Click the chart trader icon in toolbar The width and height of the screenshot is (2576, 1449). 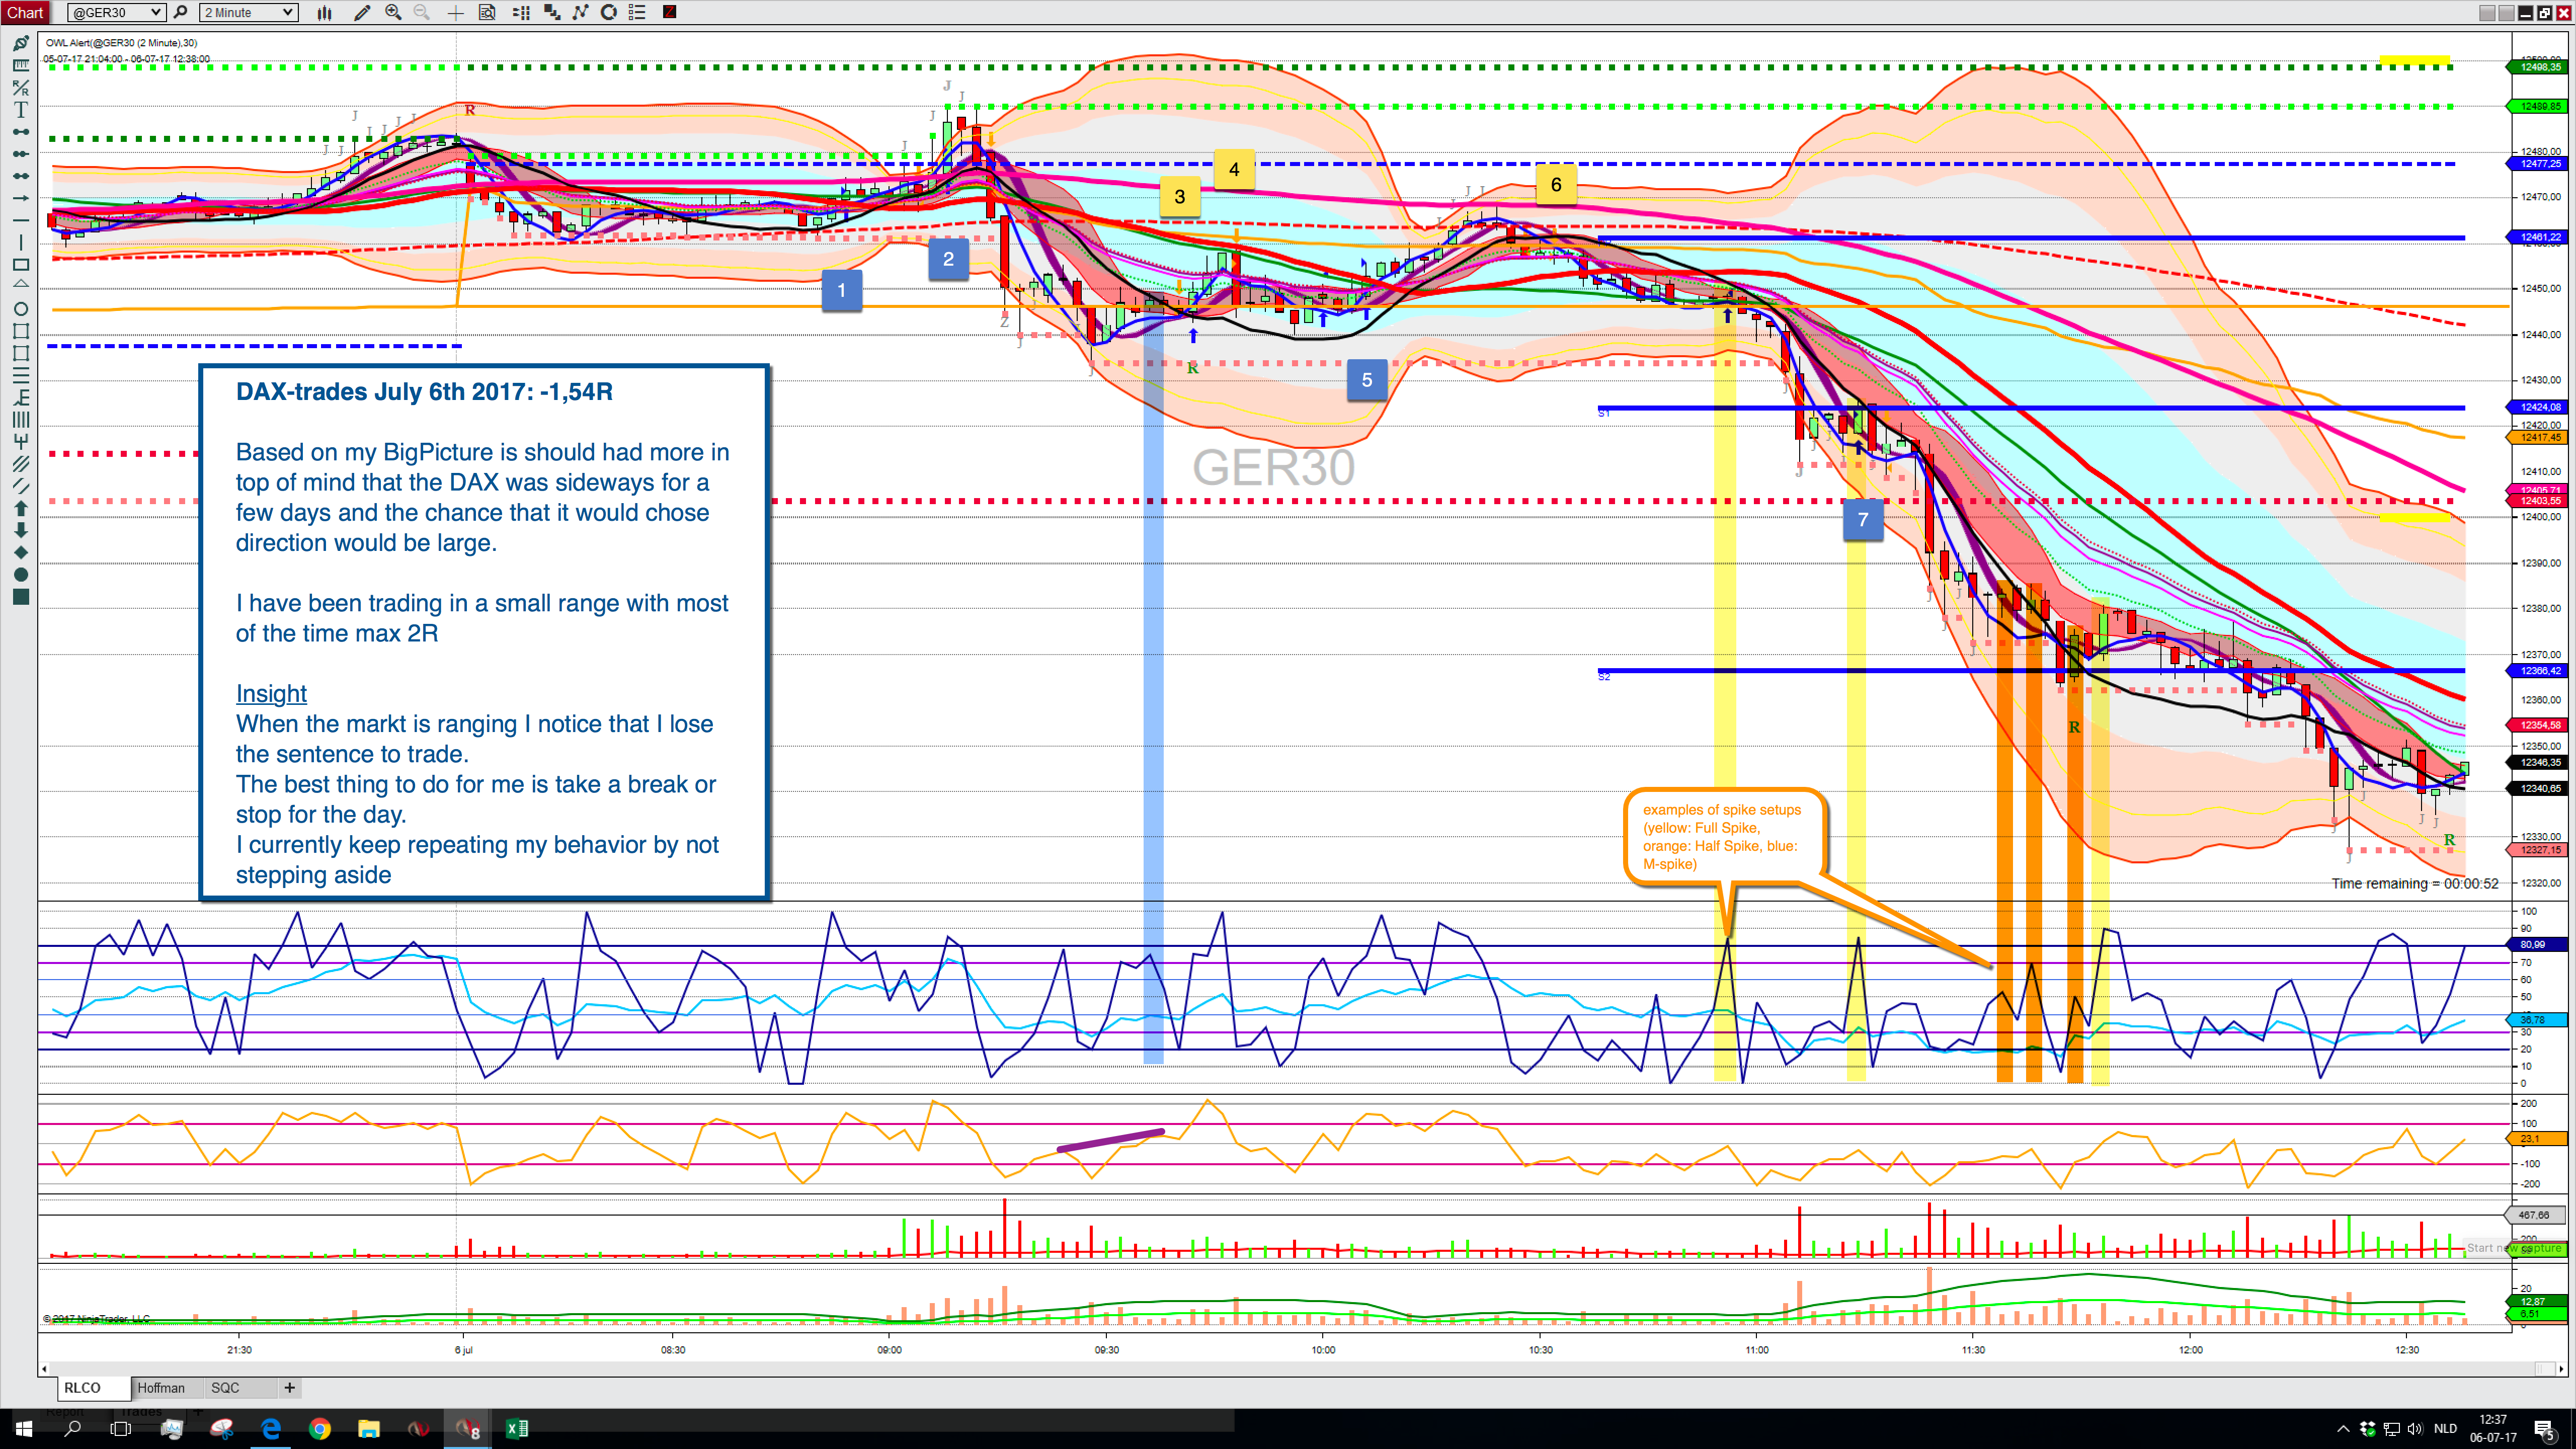tap(521, 12)
